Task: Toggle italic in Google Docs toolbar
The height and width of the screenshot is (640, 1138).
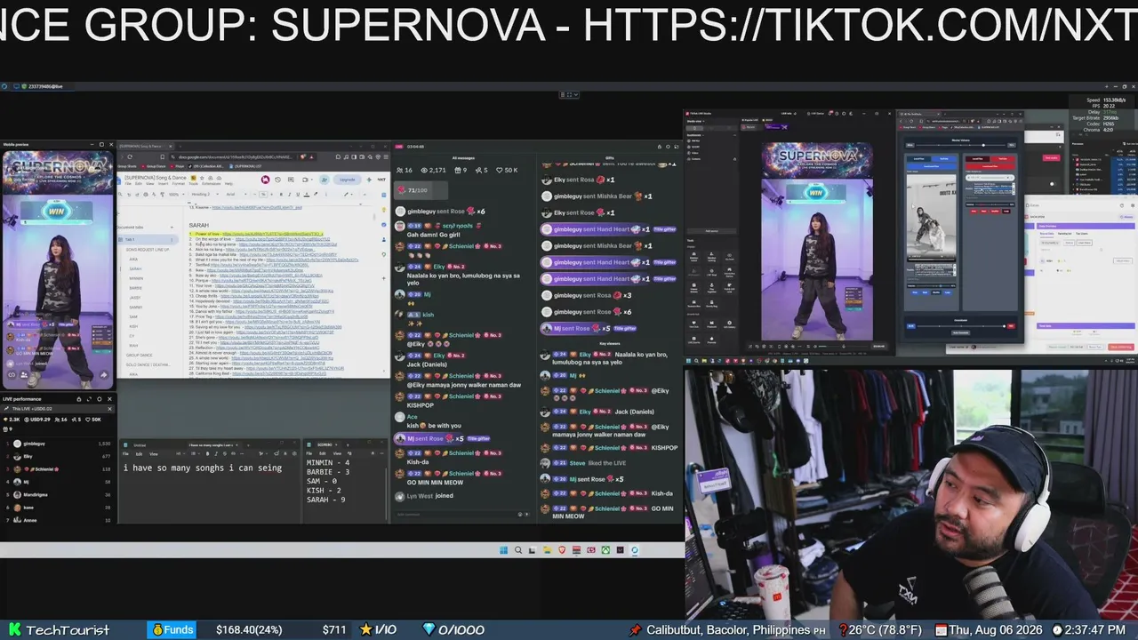Action: pyautogui.click(x=290, y=195)
